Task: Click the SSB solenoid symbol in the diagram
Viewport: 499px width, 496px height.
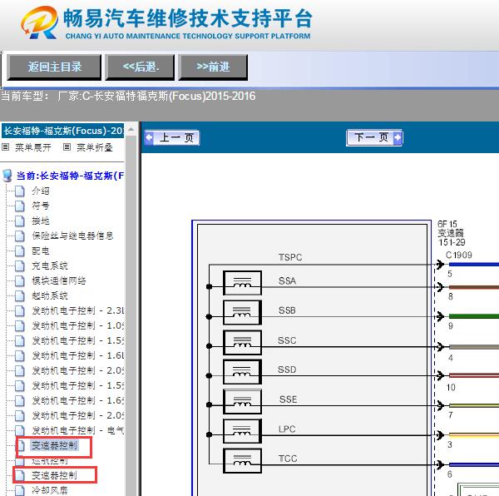Action: pos(242,313)
